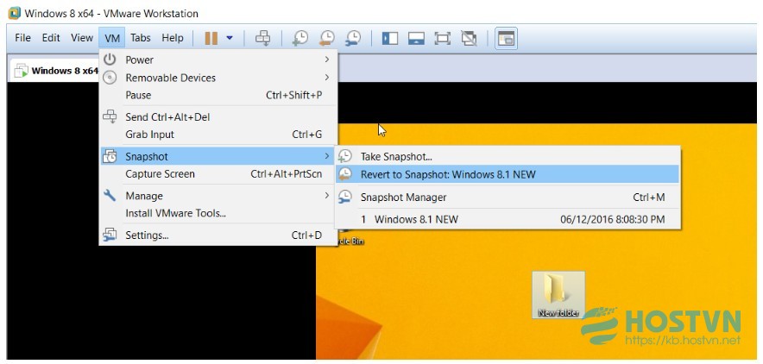This screenshot has height=364, width=763.
Task: Choose Capture Screen menu entry
Action: (x=218, y=174)
